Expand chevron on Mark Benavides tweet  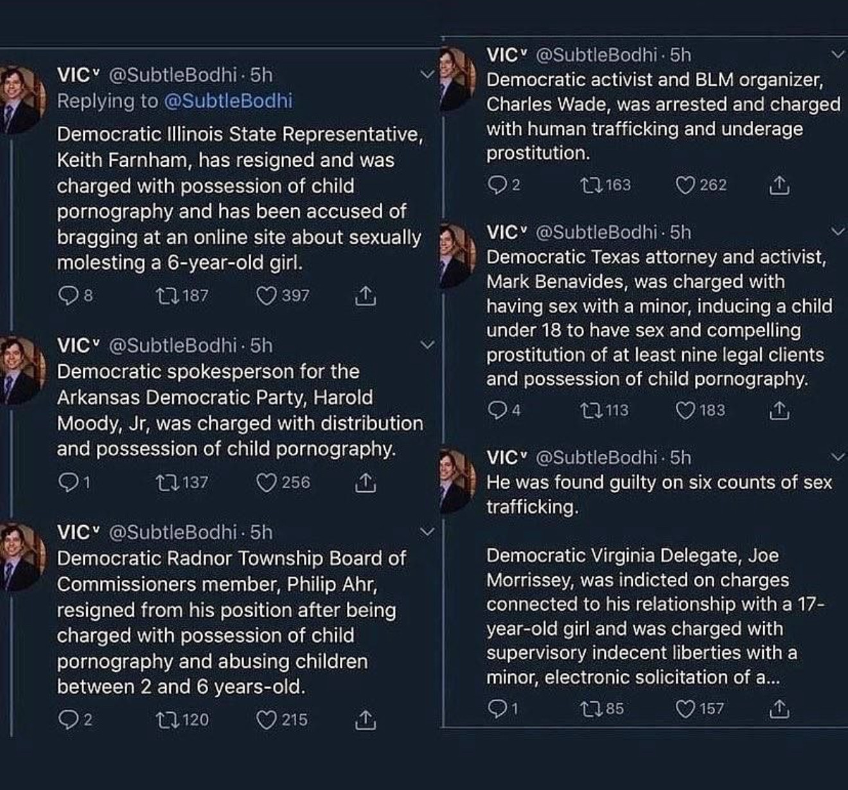coord(838,231)
